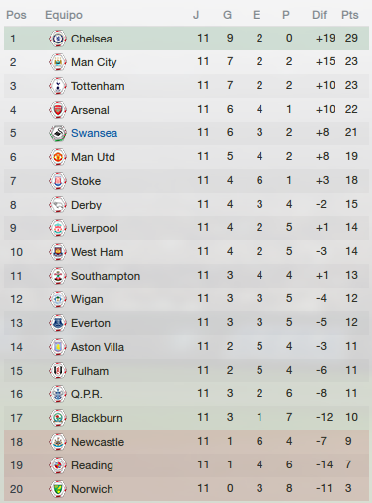Select the Blackburn row team name

(97, 418)
